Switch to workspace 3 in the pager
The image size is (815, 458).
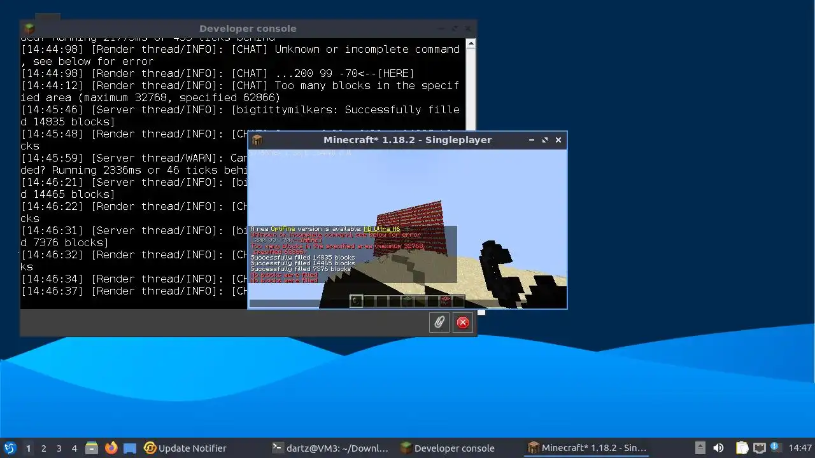[59, 448]
